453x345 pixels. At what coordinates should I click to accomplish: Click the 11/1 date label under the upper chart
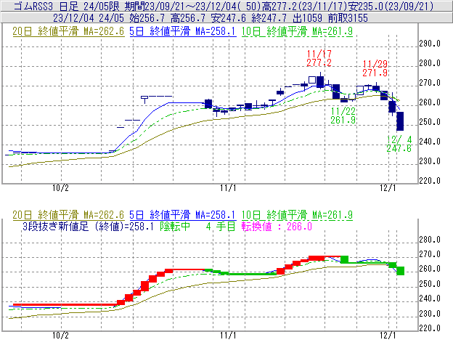228,188
